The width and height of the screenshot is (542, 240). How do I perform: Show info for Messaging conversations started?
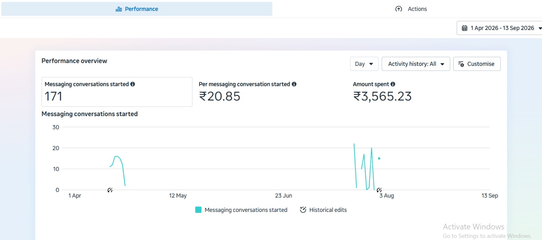pyautogui.click(x=132, y=84)
